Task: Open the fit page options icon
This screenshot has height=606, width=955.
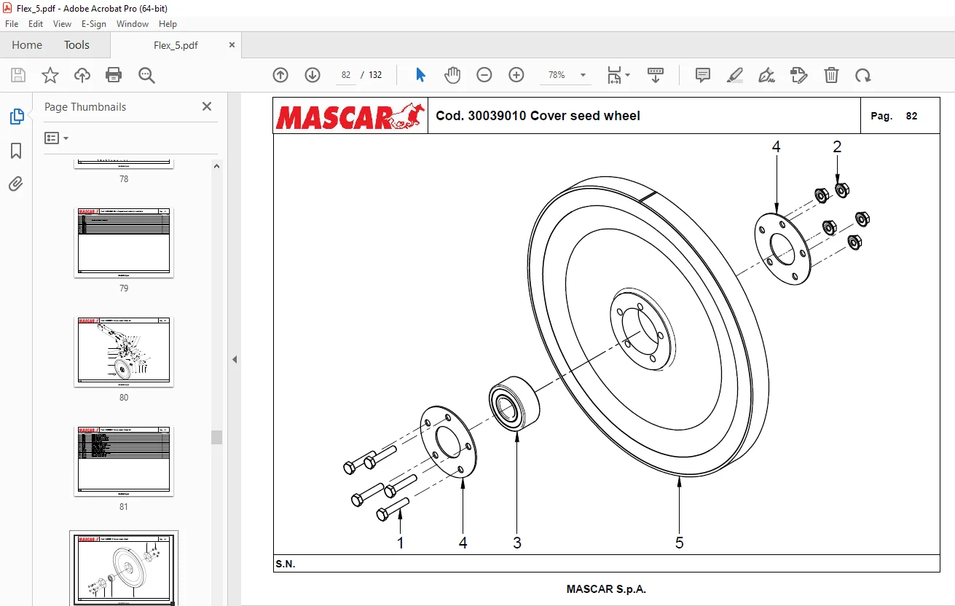Action: (x=618, y=75)
